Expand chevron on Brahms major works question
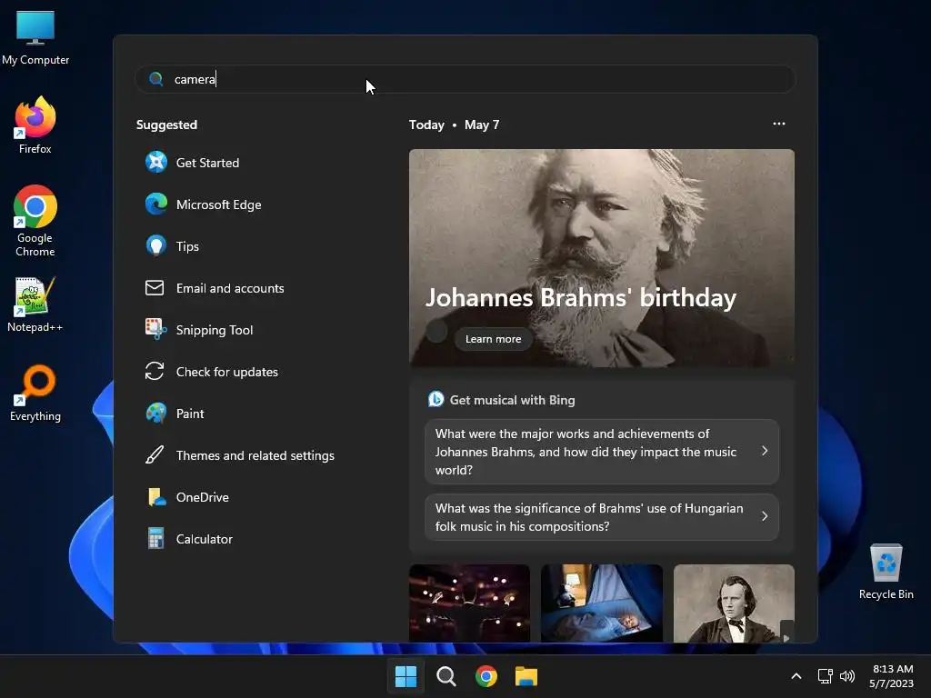 (764, 451)
